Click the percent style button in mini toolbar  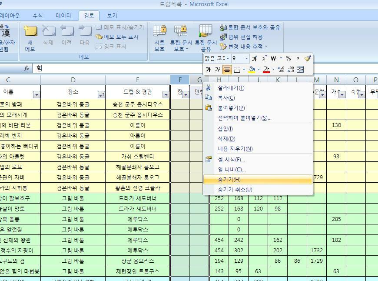(x=288, y=58)
